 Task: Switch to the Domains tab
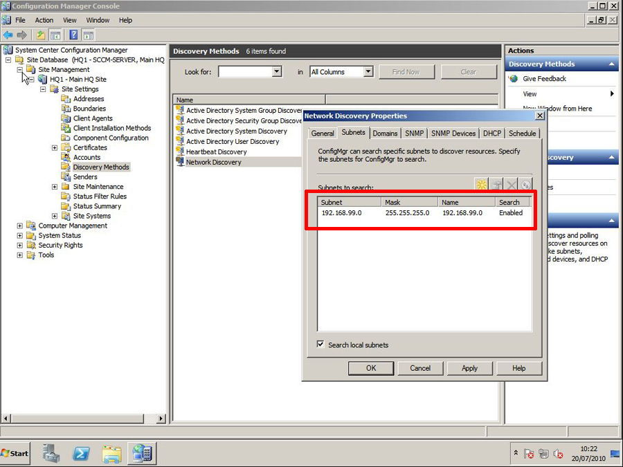click(x=385, y=134)
